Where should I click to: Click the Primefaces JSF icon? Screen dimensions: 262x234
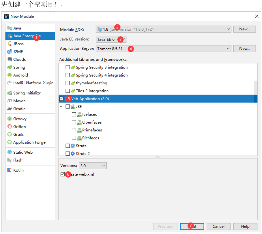(79, 130)
